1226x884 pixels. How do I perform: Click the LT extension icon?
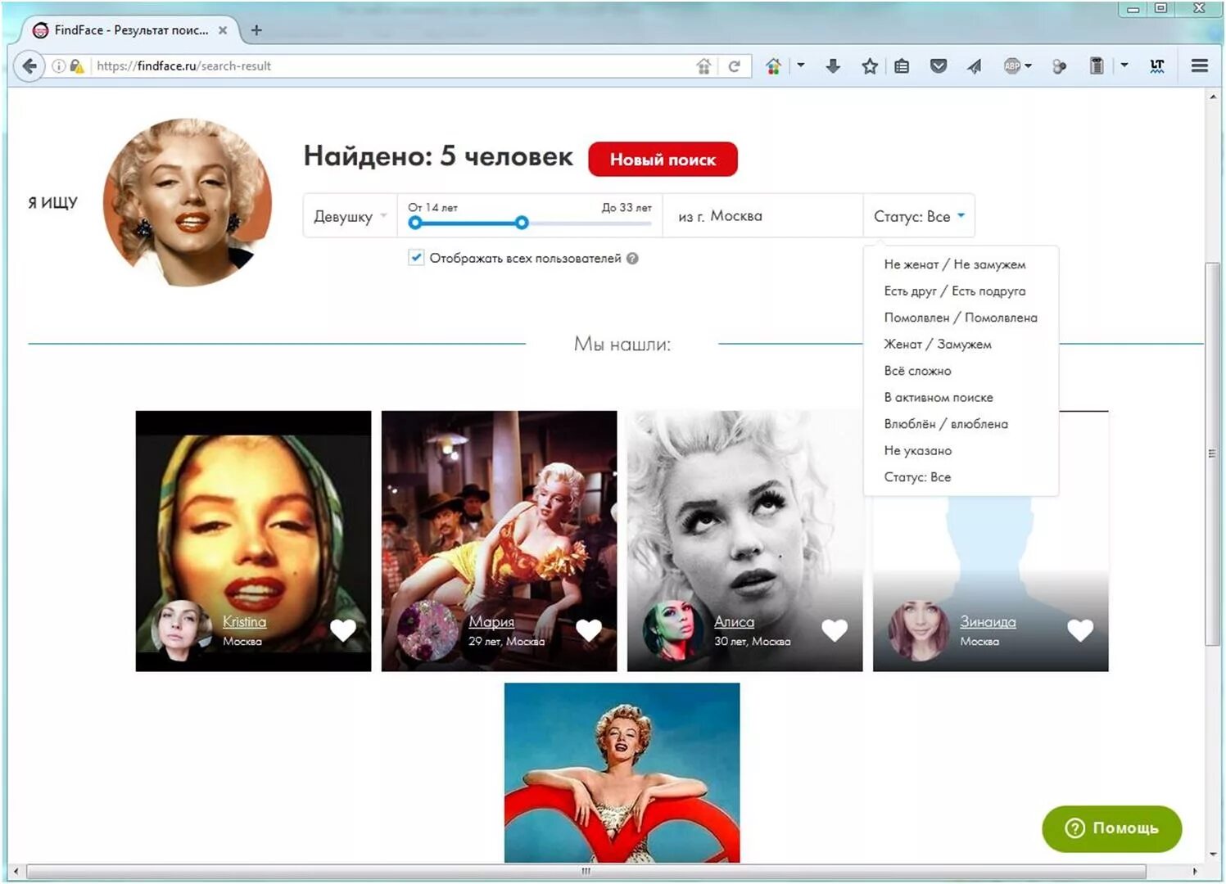pyautogui.click(x=1157, y=66)
